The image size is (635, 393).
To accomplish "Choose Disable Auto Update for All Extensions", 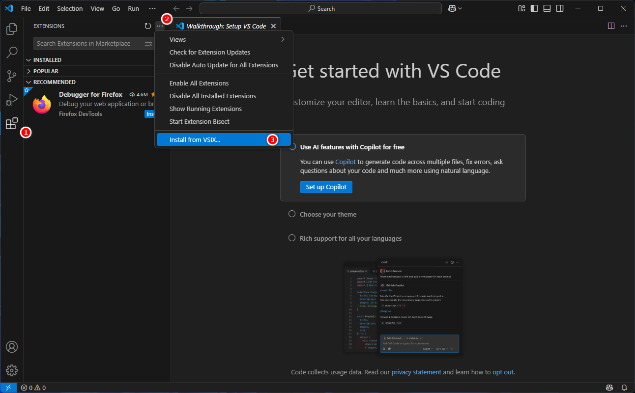I will (224, 65).
